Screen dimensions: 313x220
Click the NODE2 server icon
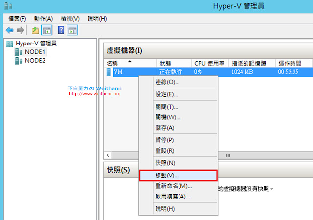[x=19, y=61]
